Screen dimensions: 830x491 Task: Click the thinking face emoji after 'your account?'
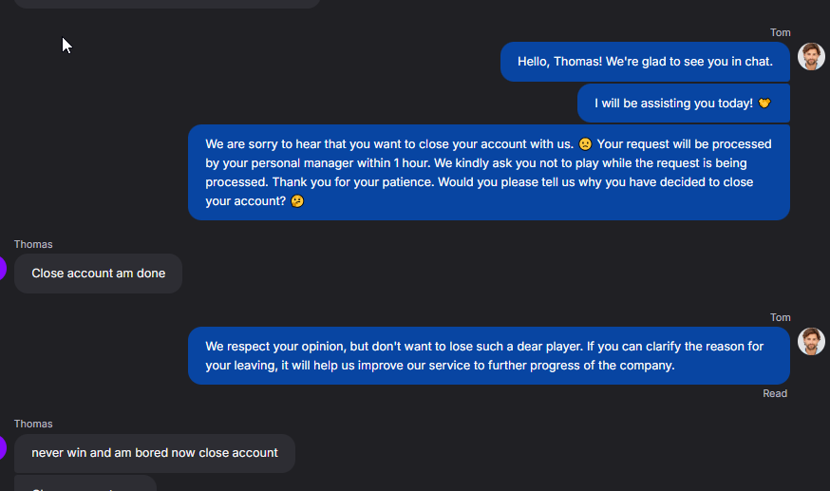297,201
